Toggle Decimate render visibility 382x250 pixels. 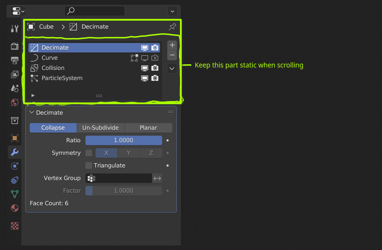[x=155, y=48]
